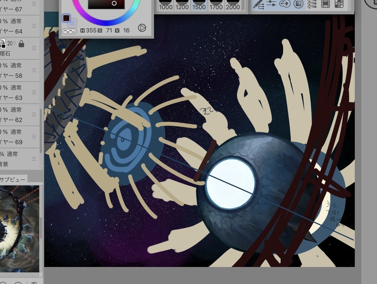The image size is (377, 284).
Task: Open the color set grid icon
Action: click(339, 4)
